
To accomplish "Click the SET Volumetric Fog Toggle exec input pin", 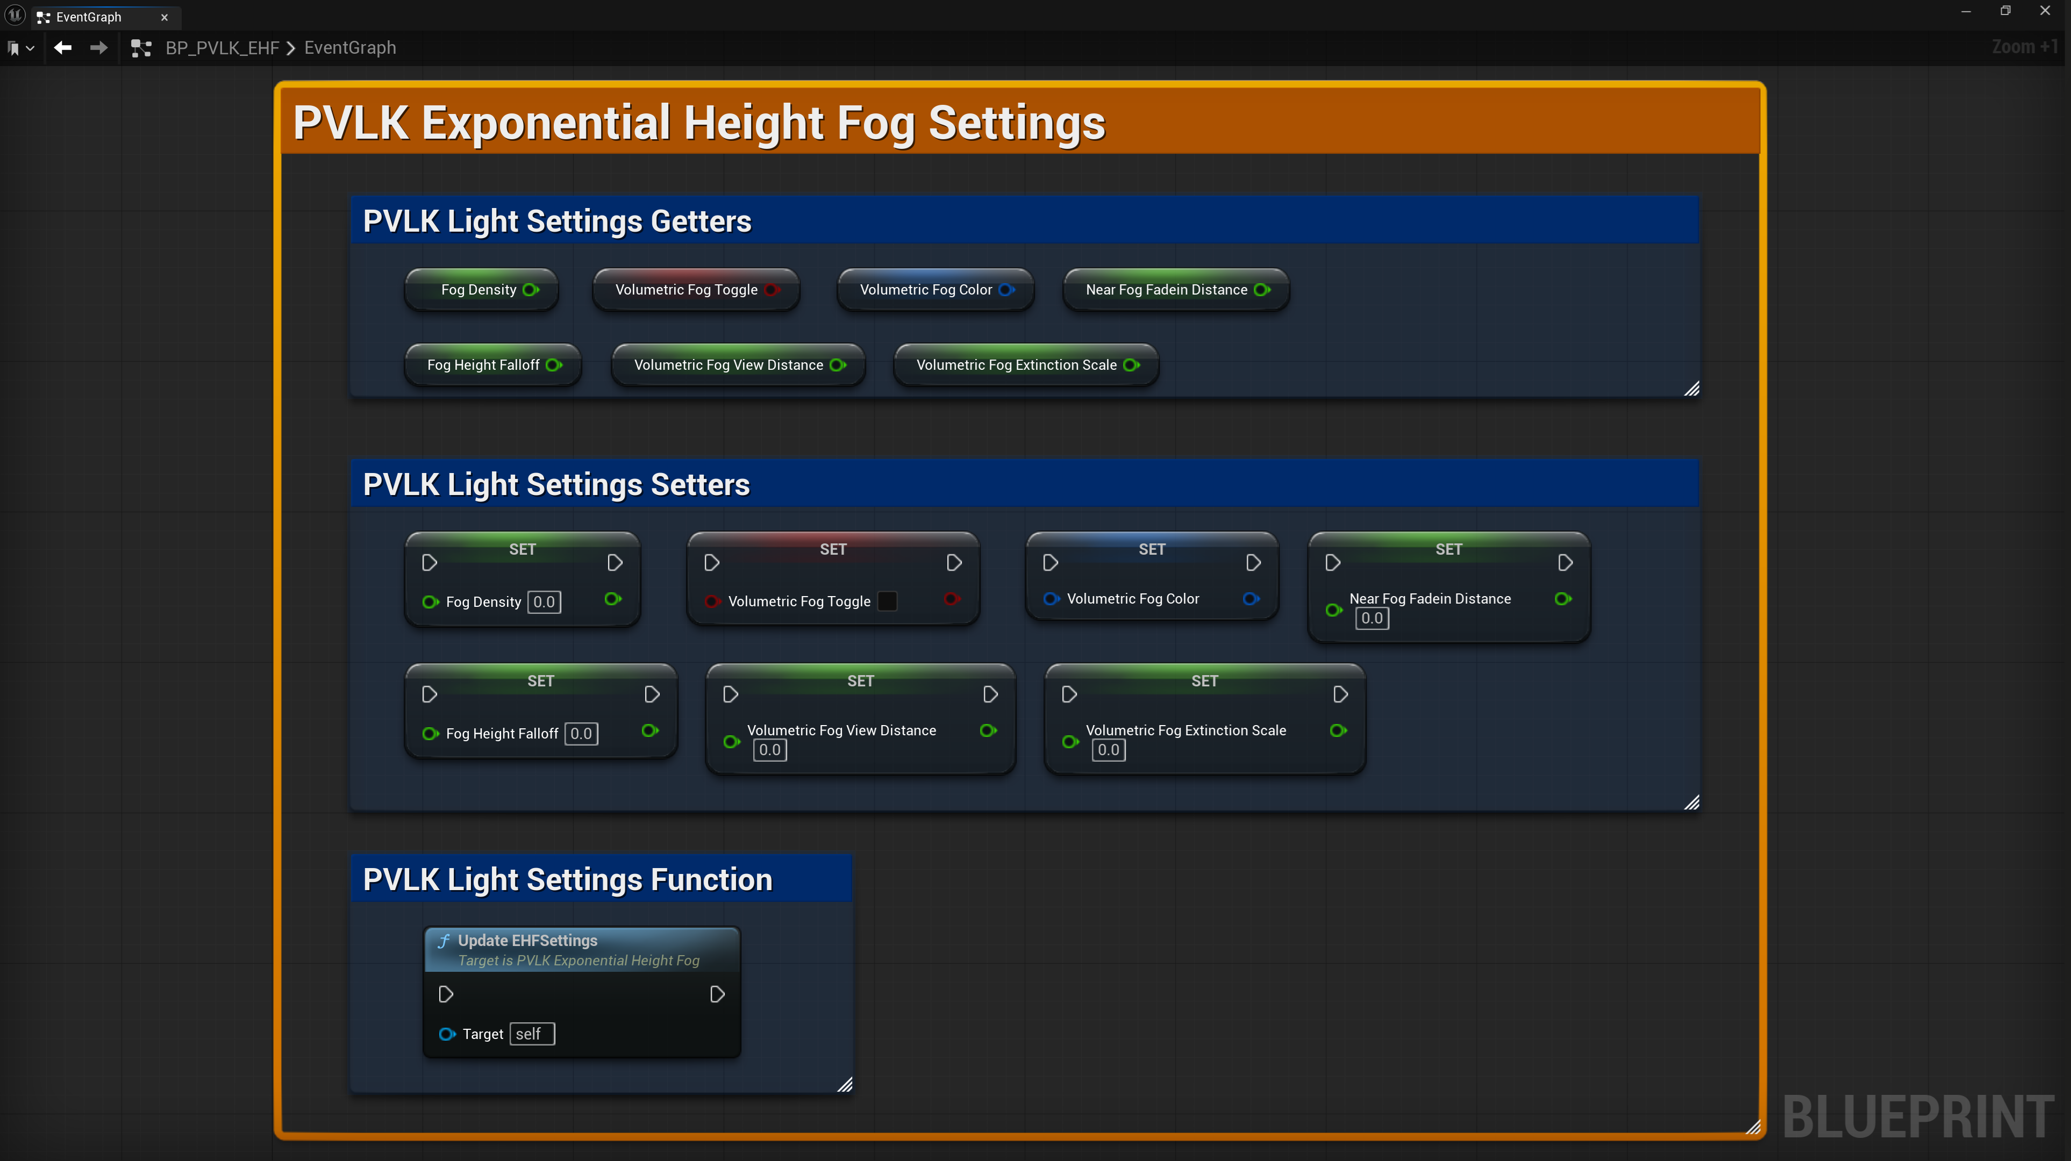I will tap(711, 563).
